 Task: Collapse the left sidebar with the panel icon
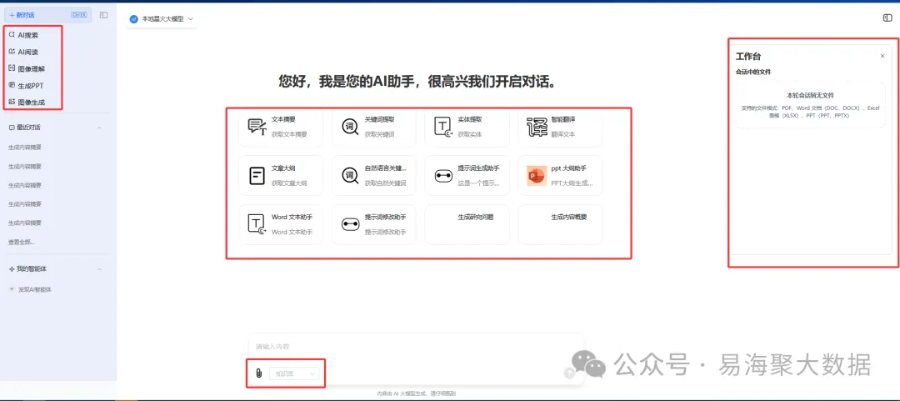click(x=104, y=15)
